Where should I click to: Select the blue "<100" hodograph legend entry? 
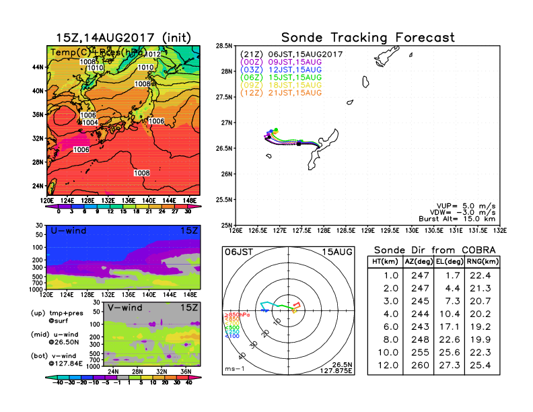(x=232, y=336)
